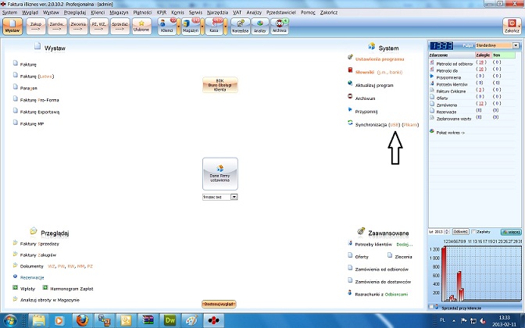Open the Narzędzia toolbar icon
Screen dimensions: 525x328
(241, 26)
